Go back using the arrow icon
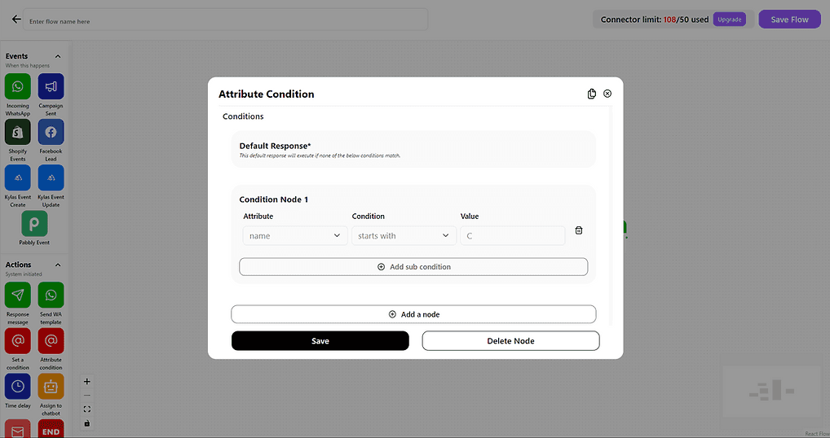This screenshot has height=438, width=830. [16, 20]
